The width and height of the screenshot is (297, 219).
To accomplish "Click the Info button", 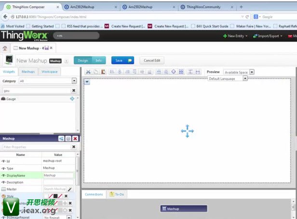I will (99, 60).
